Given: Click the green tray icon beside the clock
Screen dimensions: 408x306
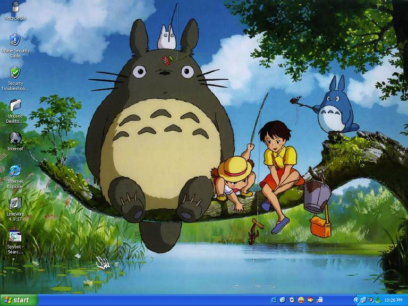Looking at the screenshot, I should [x=378, y=300].
